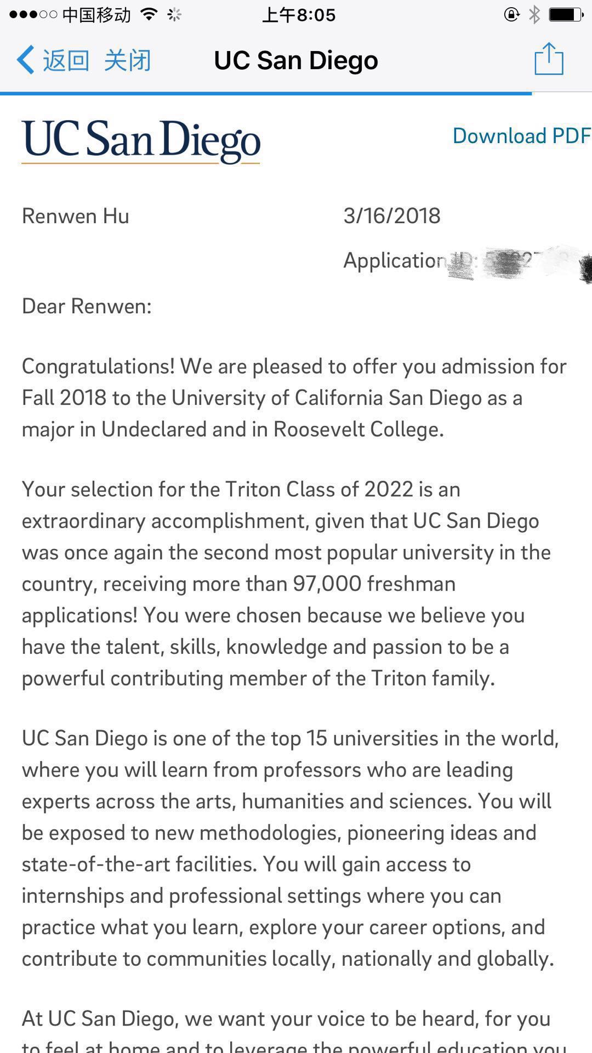
Task: Open the Download PDF link
Action: [x=521, y=136]
